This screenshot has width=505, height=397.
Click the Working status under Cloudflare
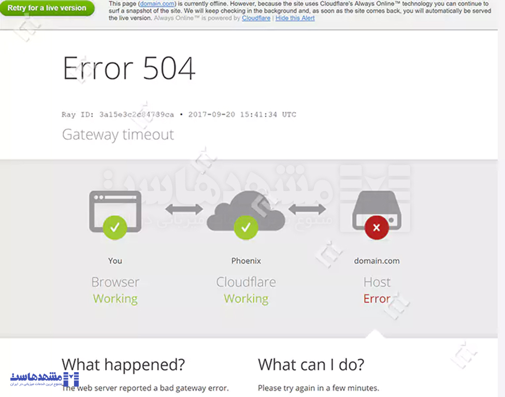[x=246, y=299]
